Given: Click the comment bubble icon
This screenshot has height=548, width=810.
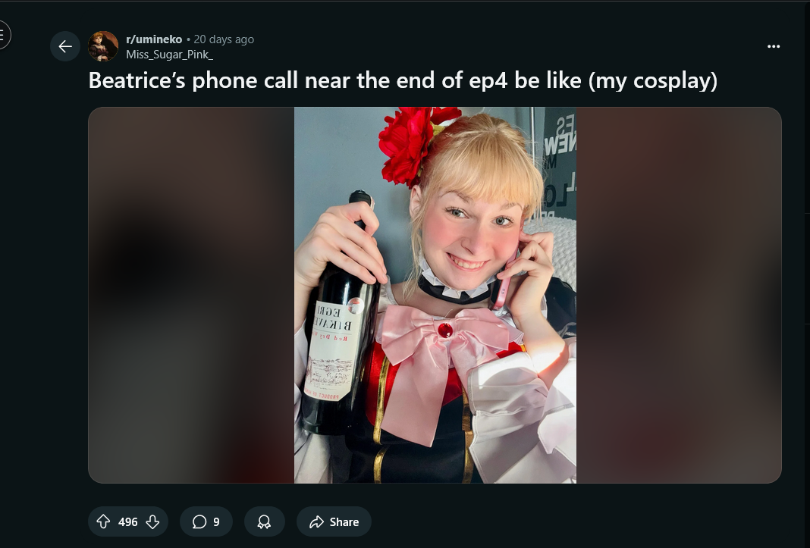Looking at the screenshot, I should click(199, 521).
